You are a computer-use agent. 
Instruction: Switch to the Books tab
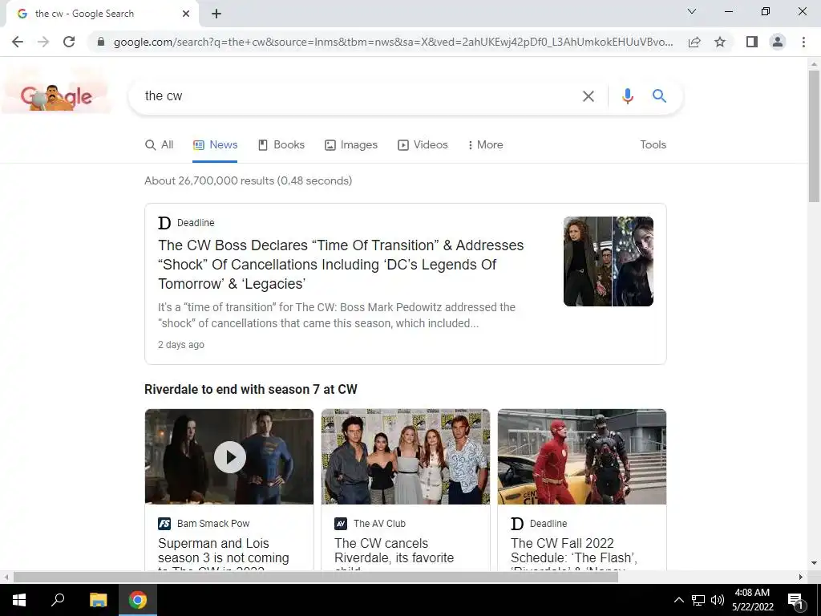(x=281, y=145)
